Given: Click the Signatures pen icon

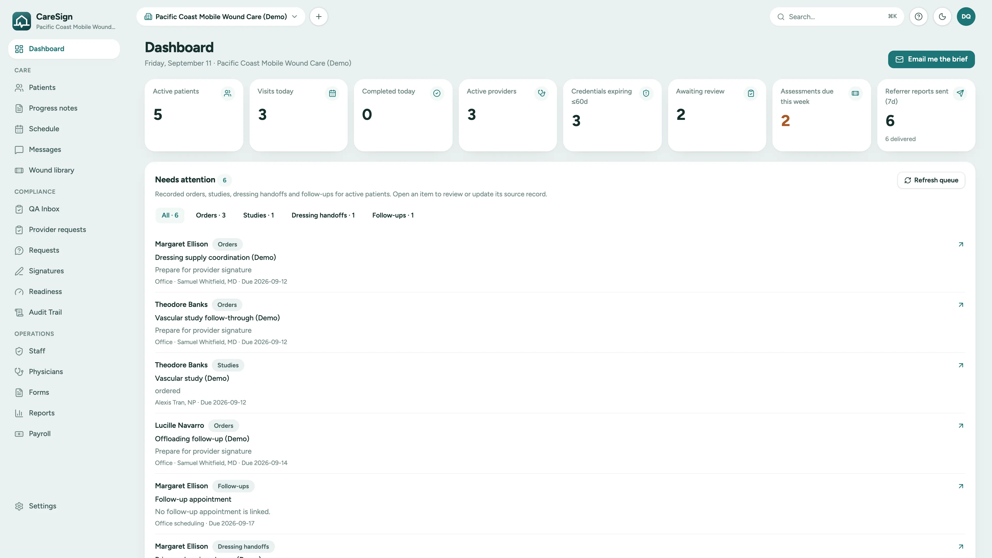Looking at the screenshot, I should point(19,271).
